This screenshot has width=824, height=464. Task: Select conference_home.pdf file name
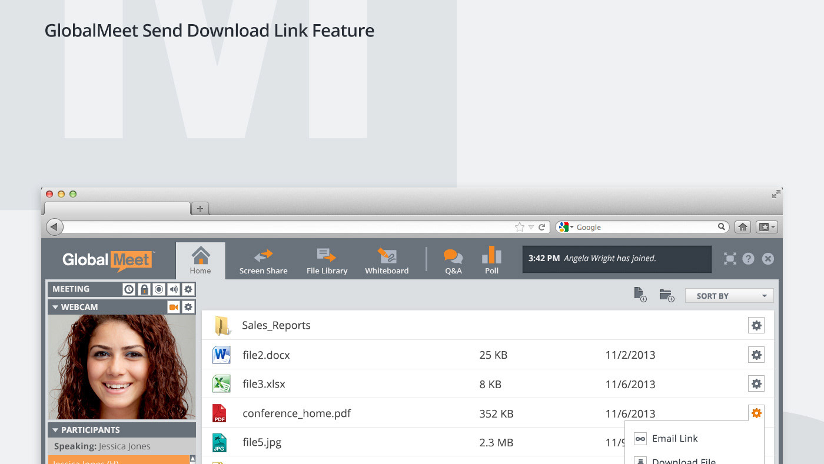(297, 413)
